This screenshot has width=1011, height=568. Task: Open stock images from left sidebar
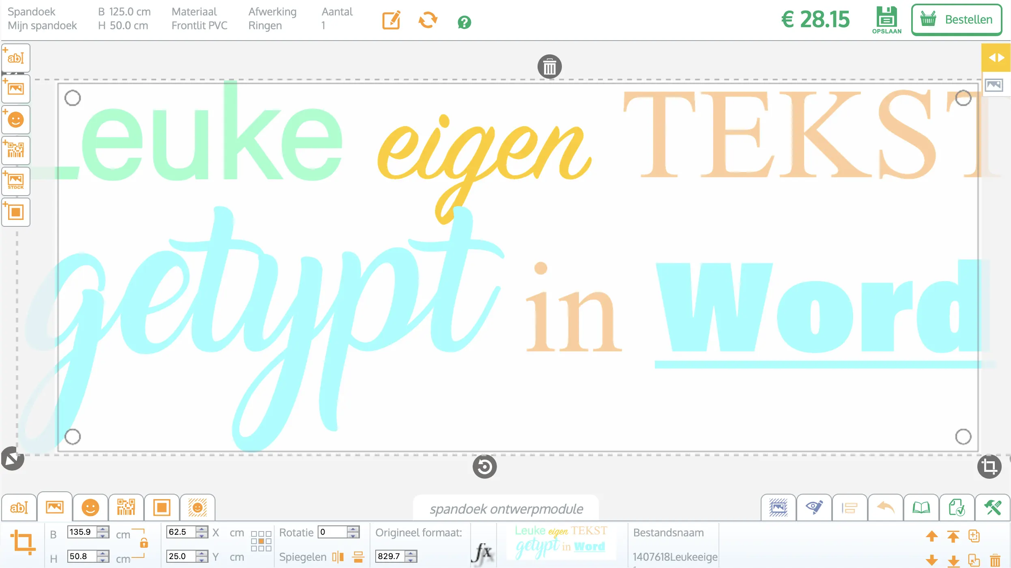16,181
